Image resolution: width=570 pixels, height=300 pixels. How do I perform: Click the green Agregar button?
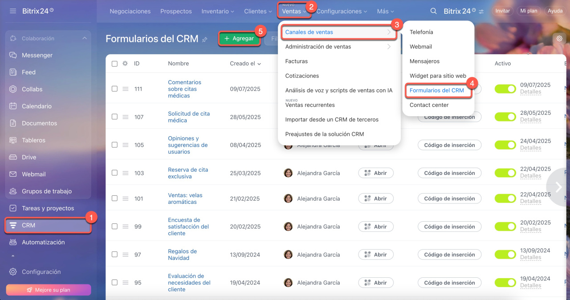239,39
